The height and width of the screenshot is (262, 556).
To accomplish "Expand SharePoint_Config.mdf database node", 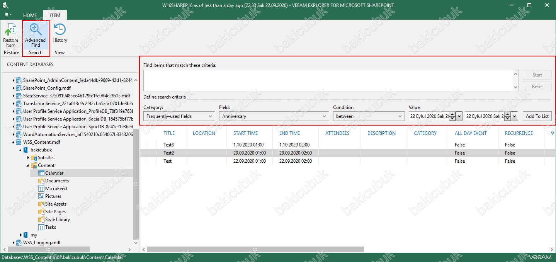I will click(14, 88).
